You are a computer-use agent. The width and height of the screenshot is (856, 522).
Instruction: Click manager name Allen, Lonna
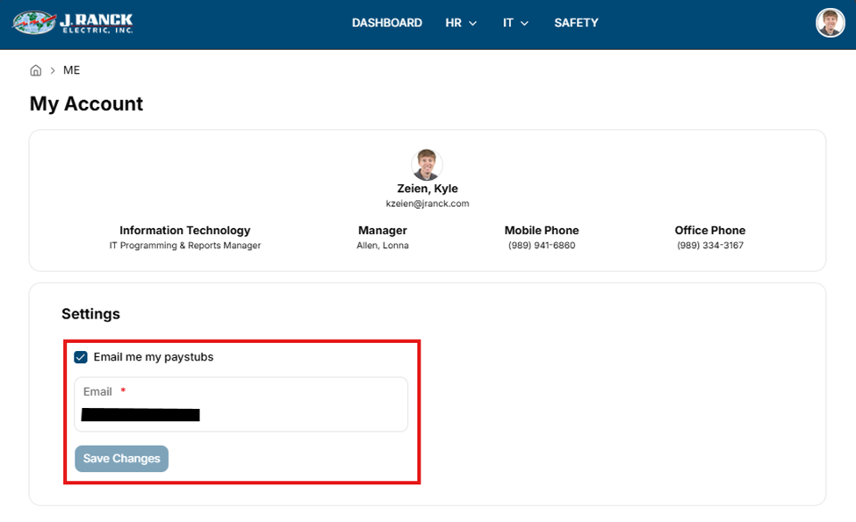382,246
